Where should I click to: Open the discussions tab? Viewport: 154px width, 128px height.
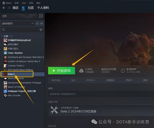[129, 80]
